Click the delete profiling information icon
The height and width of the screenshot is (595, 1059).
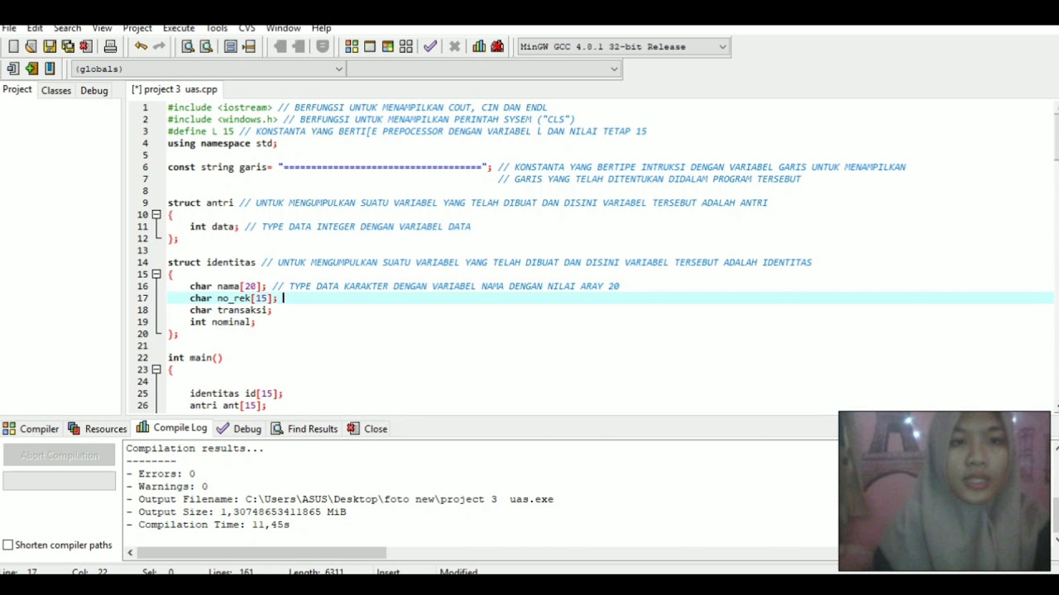(x=497, y=47)
